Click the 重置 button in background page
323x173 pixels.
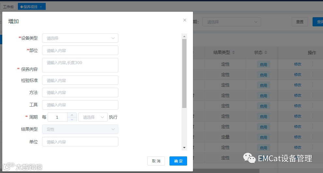(x=300, y=22)
